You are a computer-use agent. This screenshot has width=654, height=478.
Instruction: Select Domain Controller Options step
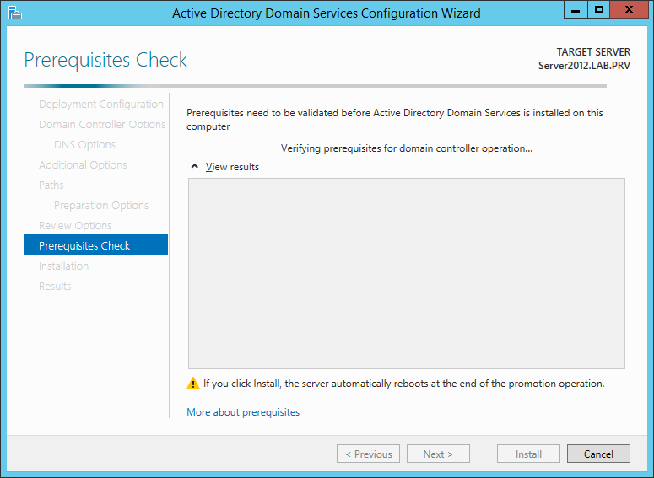coord(102,124)
